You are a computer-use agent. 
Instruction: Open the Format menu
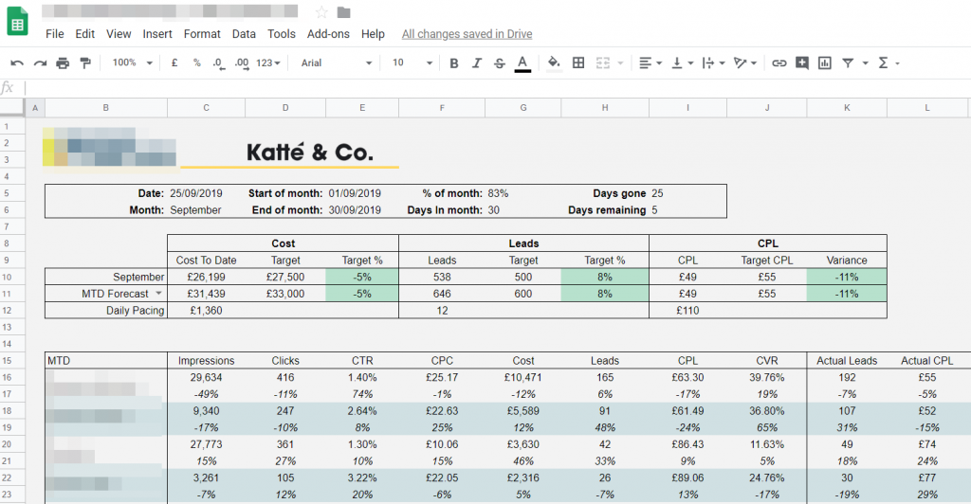[202, 34]
